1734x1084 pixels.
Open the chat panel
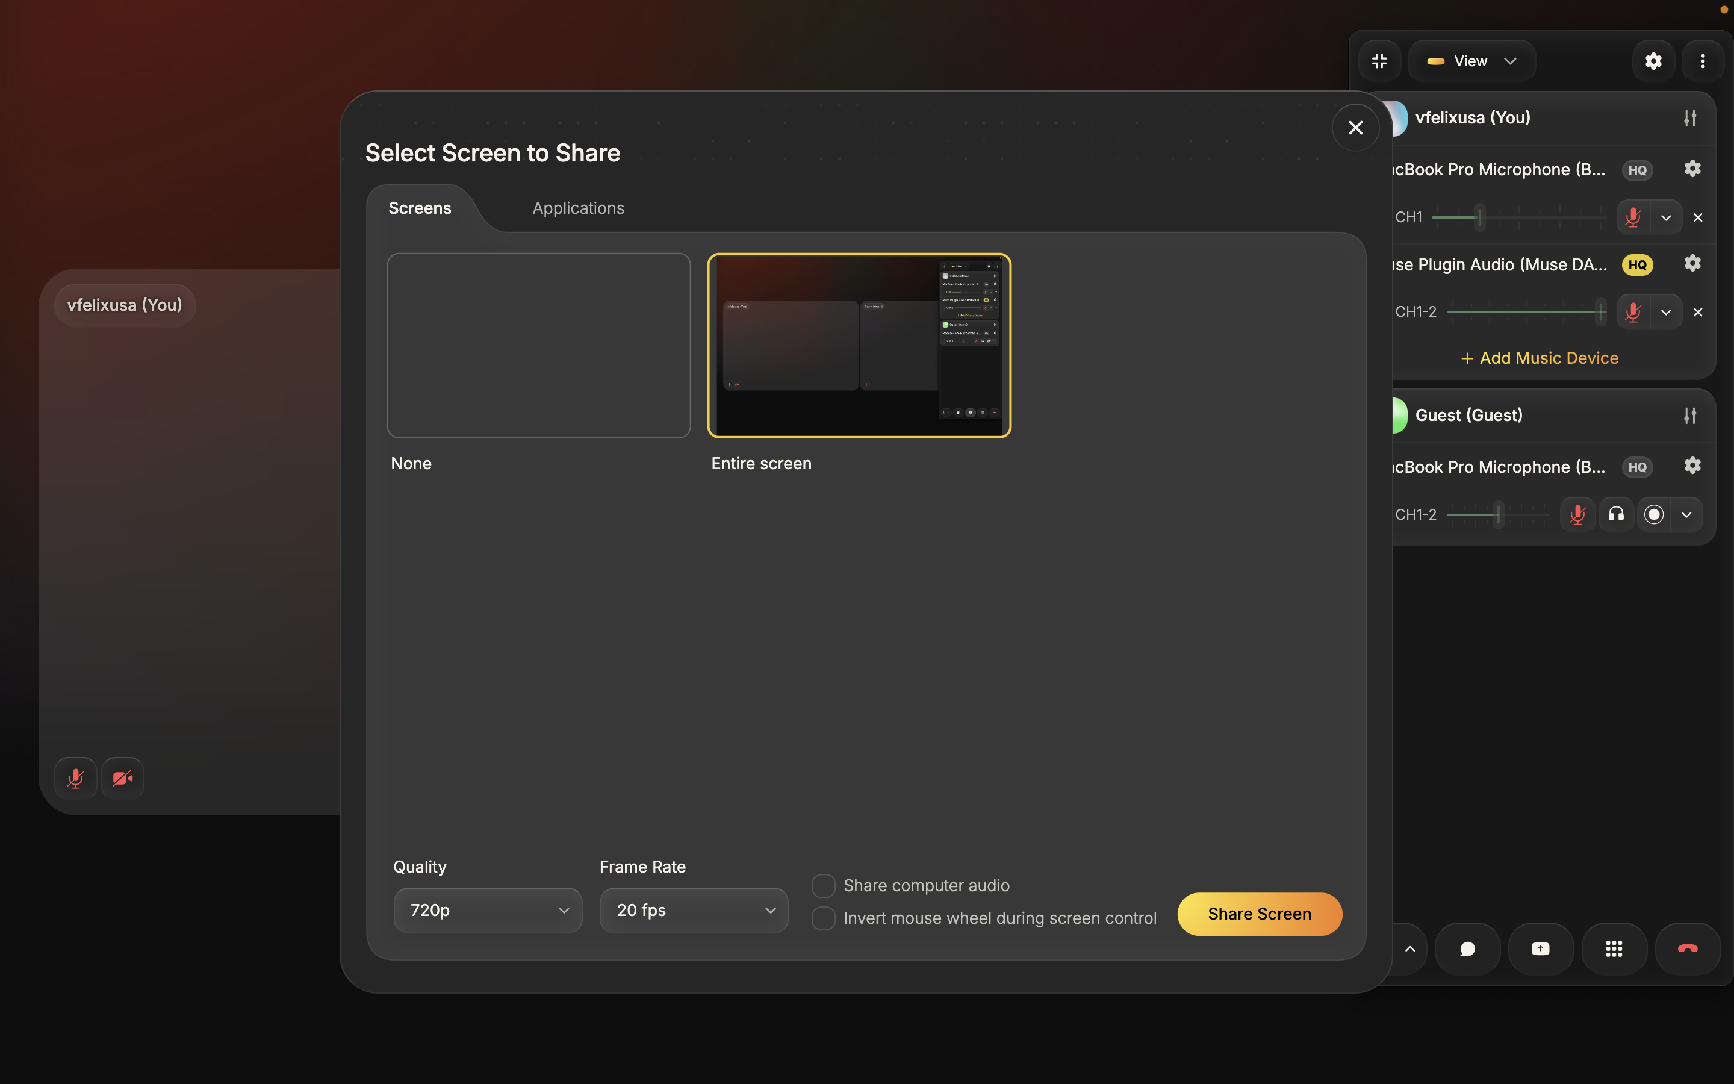[x=1467, y=948]
